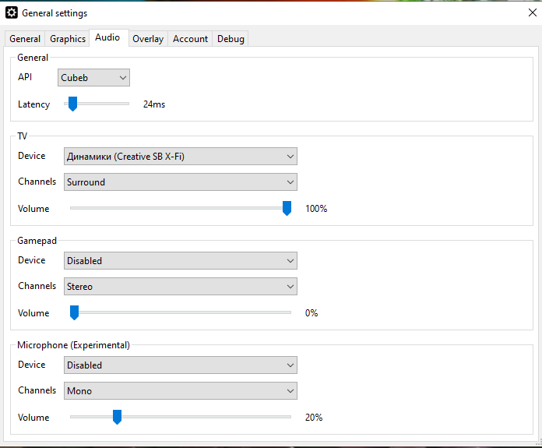This screenshot has height=448, width=542.
Task: Switch to the General tab
Action: [x=25, y=39]
